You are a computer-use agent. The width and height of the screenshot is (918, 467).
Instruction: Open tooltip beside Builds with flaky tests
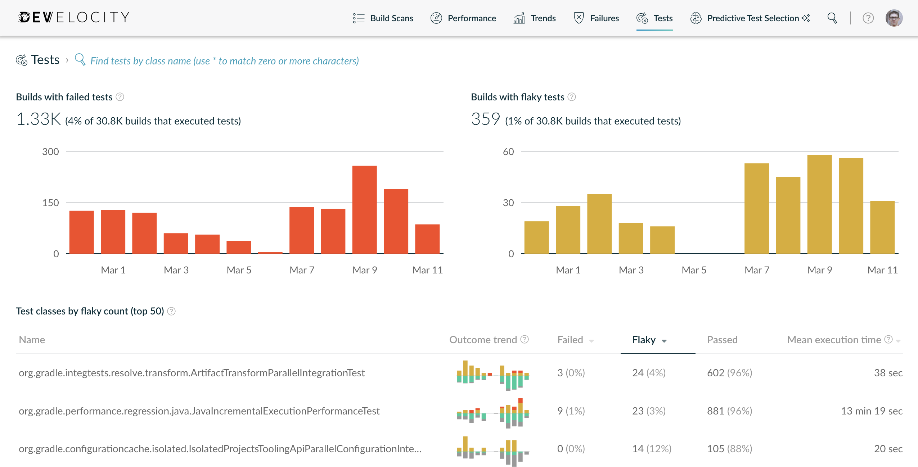pyautogui.click(x=572, y=96)
